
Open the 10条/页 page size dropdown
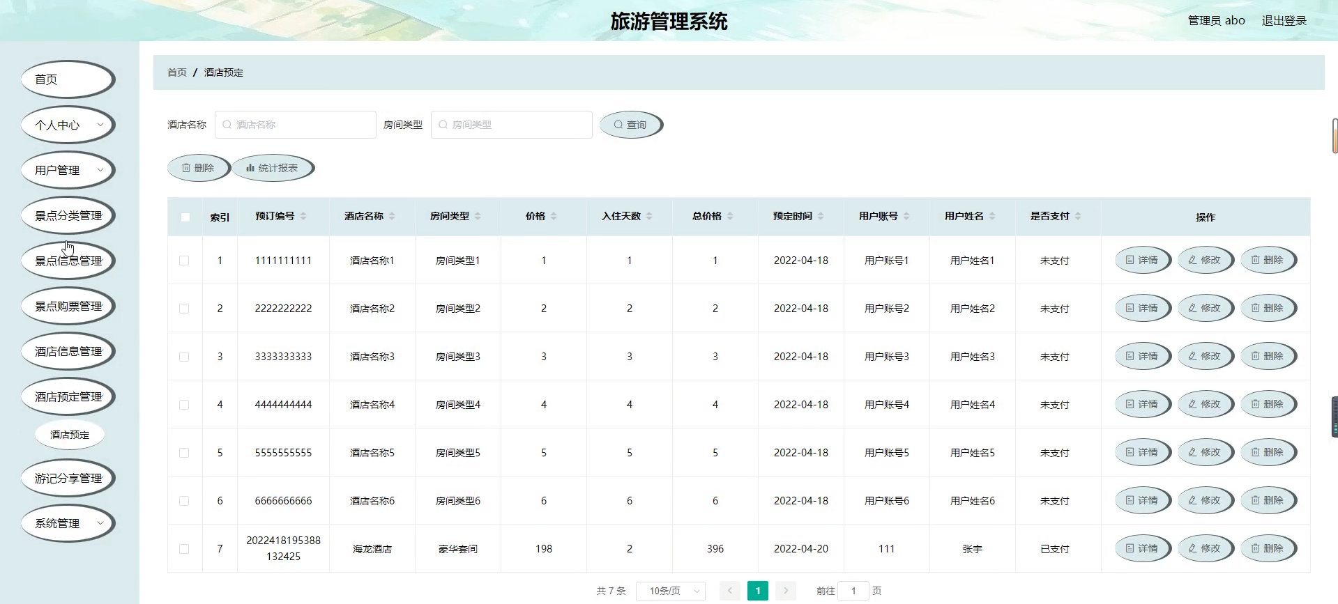point(671,591)
